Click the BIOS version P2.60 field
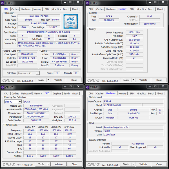Image resolution: width=169 pixels, height=169 pixels. [x=133, y=131]
